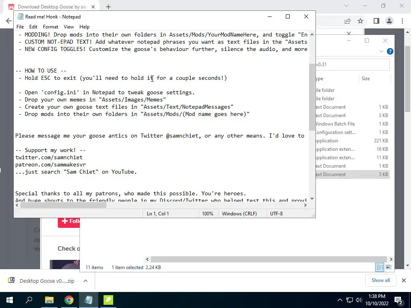Switch to Chrome from the taskbar
This screenshot has width=411, height=308.
[69, 300]
